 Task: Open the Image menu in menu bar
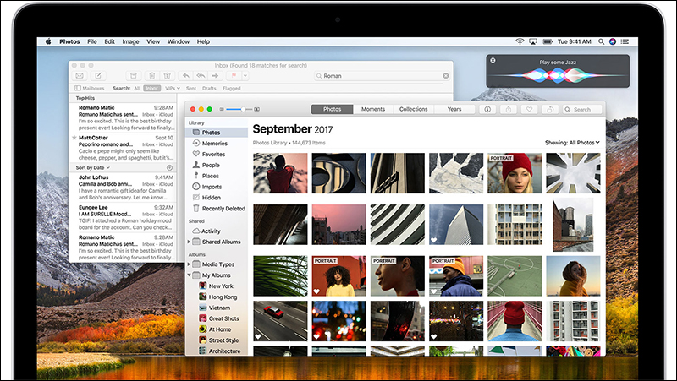point(130,41)
